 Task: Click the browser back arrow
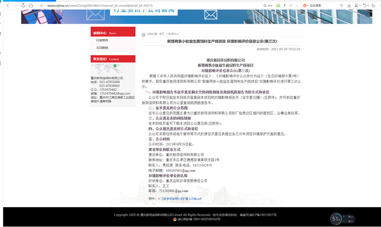coord(8,6)
